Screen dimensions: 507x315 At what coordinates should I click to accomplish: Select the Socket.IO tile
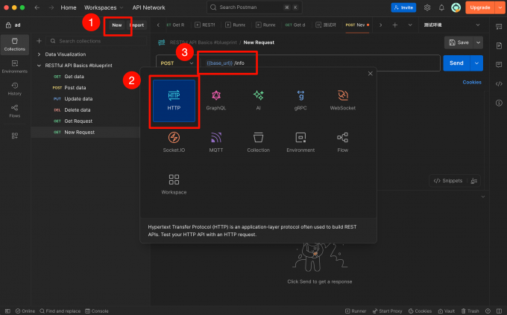click(x=174, y=143)
